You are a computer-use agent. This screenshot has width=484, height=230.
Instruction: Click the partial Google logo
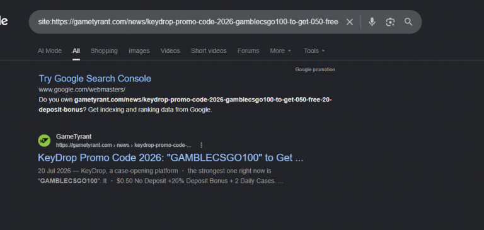4,21
